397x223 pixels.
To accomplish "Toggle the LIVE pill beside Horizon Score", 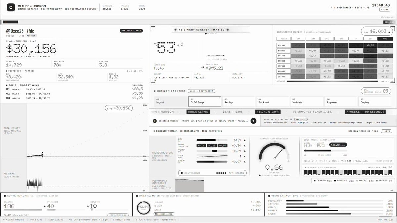I will coord(386,131).
